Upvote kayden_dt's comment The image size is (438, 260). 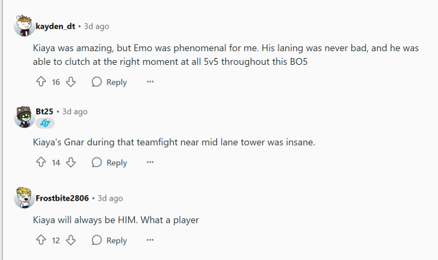pyautogui.click(x=41, y=82)
